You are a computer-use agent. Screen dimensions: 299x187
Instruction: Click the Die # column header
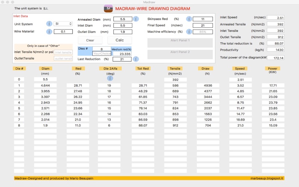[x=19, y=68]
